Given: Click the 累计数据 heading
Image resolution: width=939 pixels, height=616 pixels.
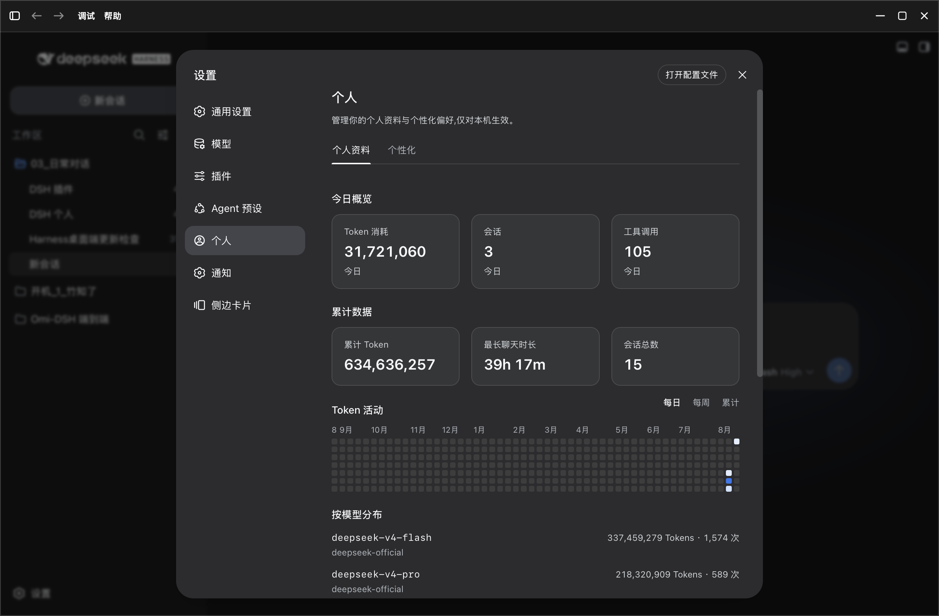Looking at the screenshot, I should (x=351, y=312).
